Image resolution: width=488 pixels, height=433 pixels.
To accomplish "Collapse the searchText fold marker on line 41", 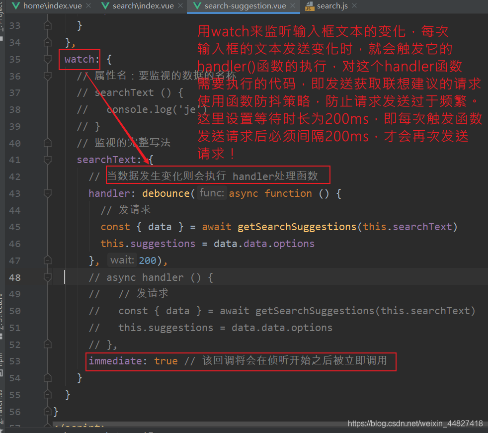I will click(x=48, y=160).
